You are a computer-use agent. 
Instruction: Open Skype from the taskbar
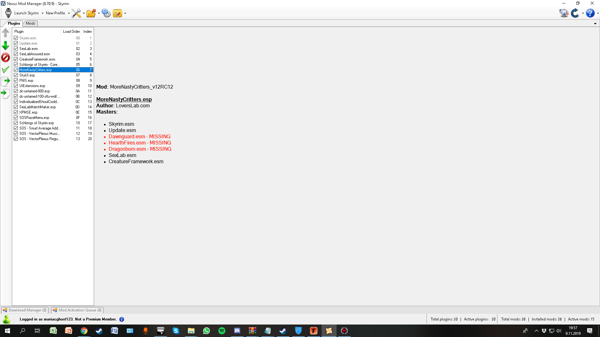click(176, 331)
